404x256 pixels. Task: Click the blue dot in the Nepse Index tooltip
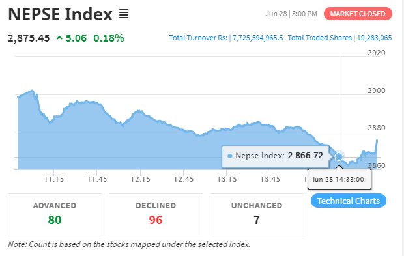point(230,156)
